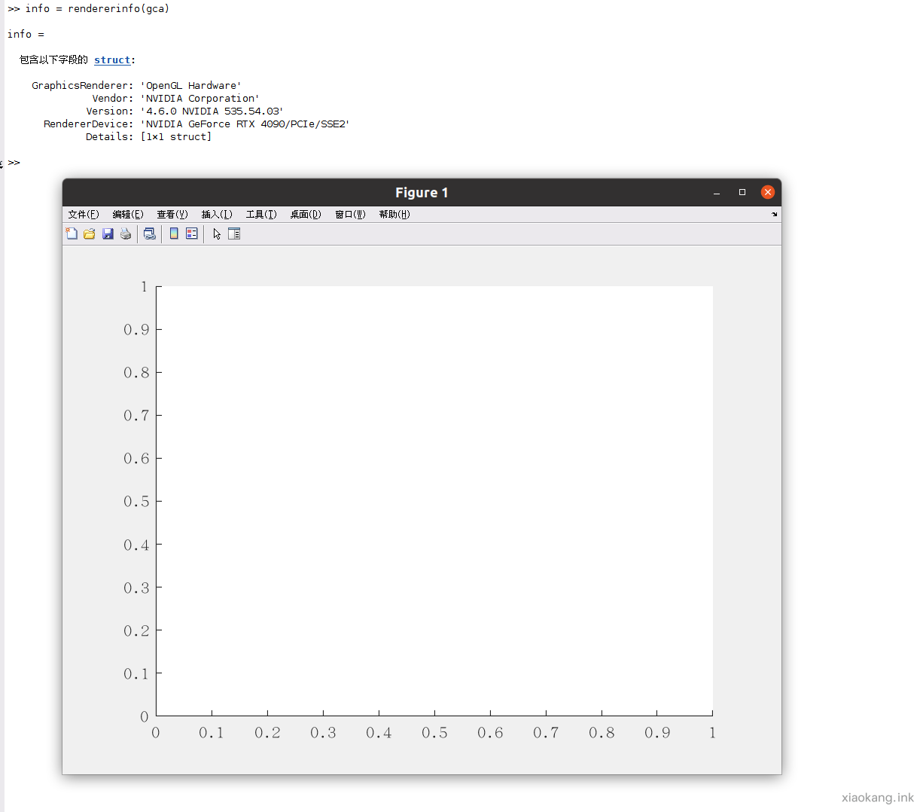This screenshot has height=812, width=923.
Task: Open the Property Inspector icon
Action: pyautogui.click(x=234, y=234)
